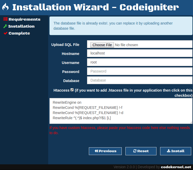Click the RewriteCond line ending in !-f
193x170 pixels.
[87, 108]
